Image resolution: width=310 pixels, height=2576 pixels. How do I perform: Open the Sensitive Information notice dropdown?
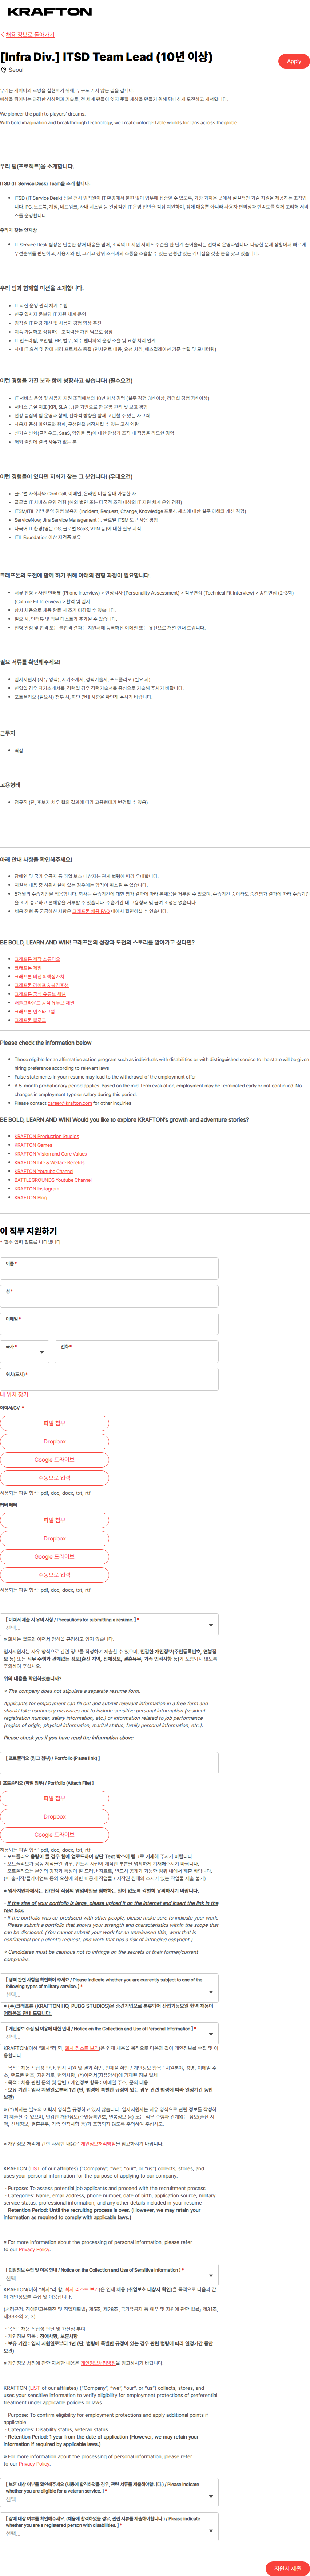(110, 2275)
